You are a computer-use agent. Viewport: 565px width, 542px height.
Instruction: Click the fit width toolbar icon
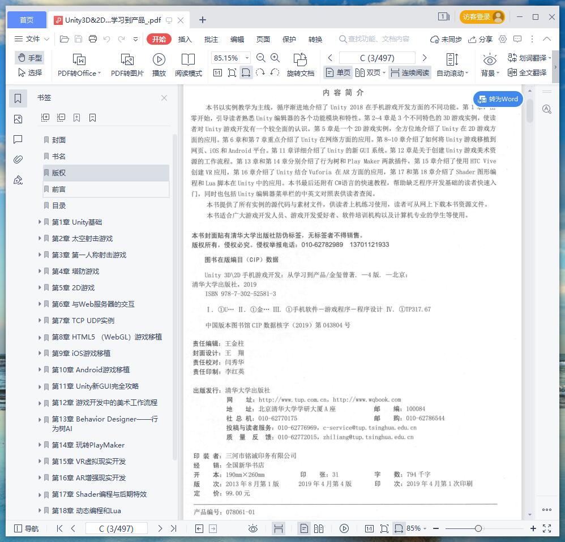tap(246, 73)
